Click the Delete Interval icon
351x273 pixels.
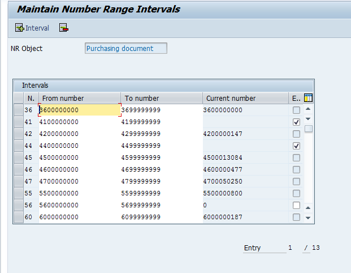(63, 28)
